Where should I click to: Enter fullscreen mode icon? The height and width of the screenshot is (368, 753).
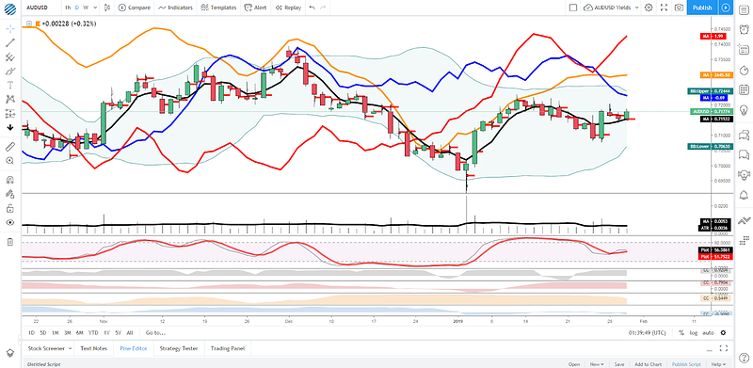pos(664,8)
